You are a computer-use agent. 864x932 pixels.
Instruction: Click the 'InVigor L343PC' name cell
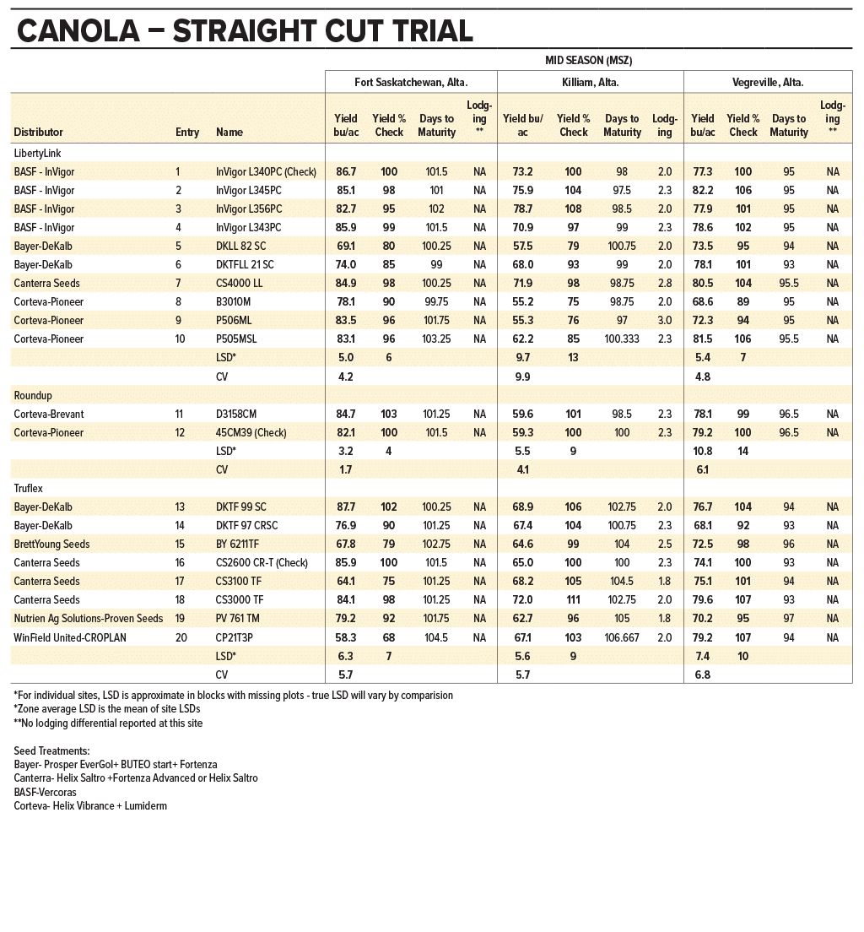point(248,227)
